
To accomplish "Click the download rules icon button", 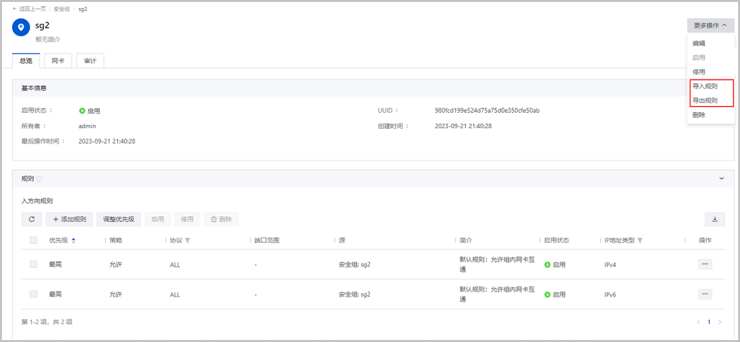I will click(715, 219).
